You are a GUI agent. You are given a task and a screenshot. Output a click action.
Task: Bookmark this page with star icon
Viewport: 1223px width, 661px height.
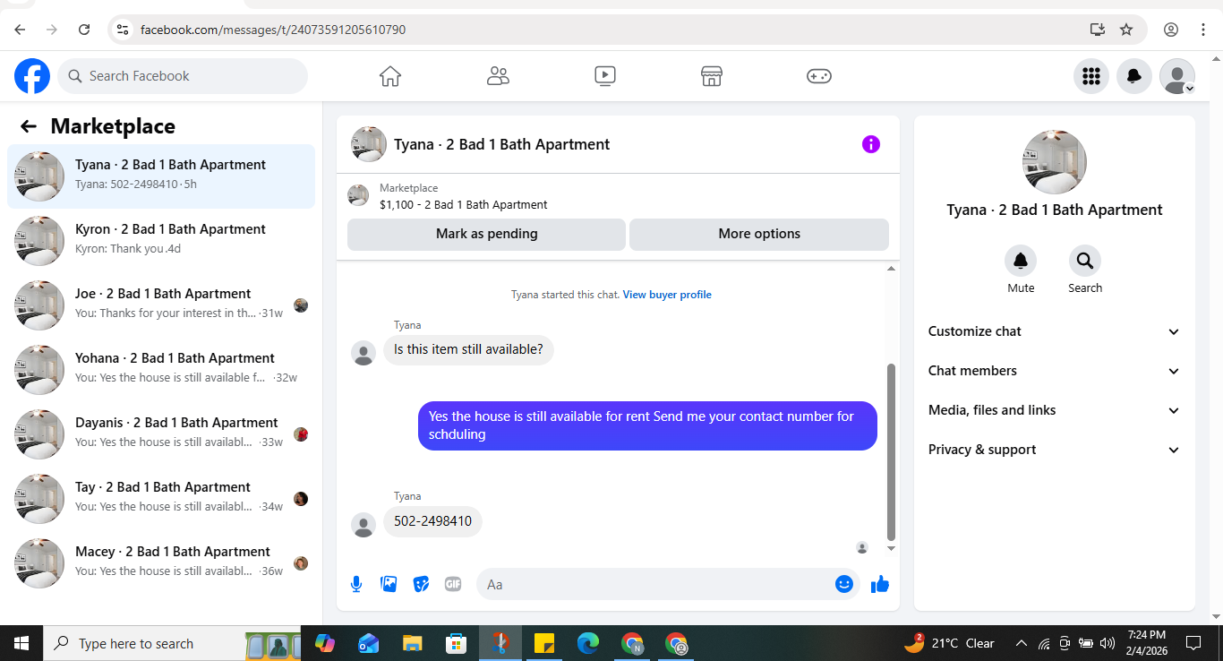click(x=1126, y=30)
